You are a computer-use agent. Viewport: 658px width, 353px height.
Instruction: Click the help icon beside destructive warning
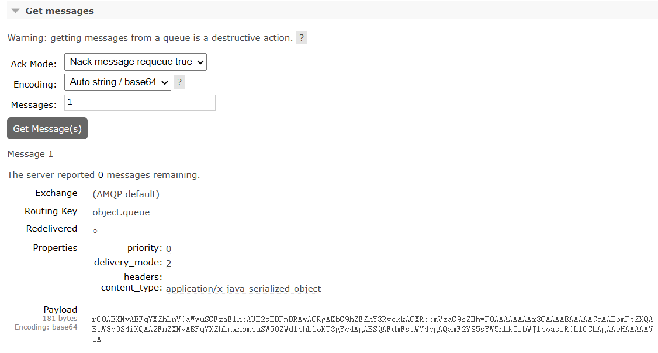click(x=301, y=38)
